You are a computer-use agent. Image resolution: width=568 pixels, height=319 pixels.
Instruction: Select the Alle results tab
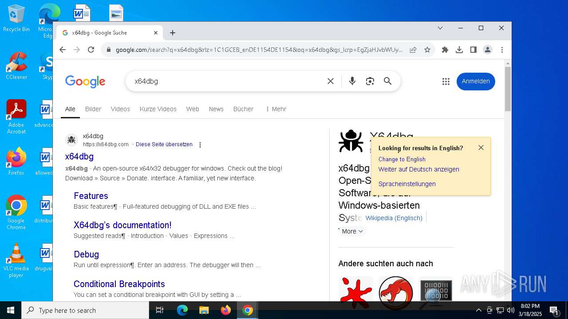click(x=70, y=109)
